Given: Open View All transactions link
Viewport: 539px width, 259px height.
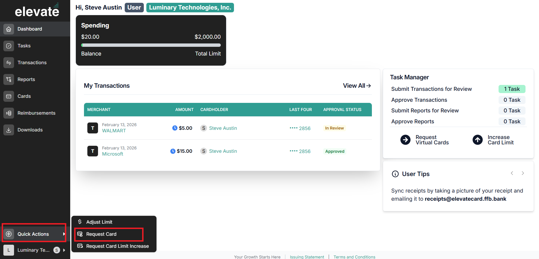Looking at the screenshot, I should [x=357, y=86].
